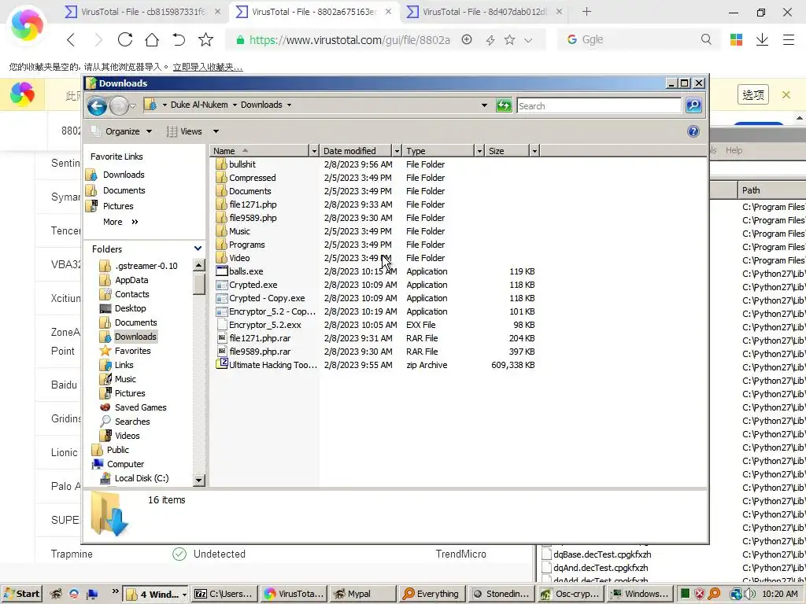Bookmark page with toolbar star icon

click(x=205, y=39)
